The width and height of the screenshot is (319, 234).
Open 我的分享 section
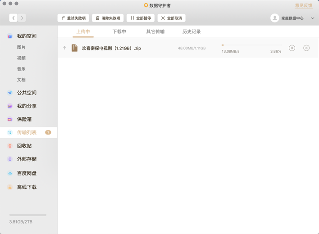point(27,106)
